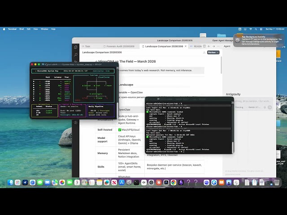The image size is (287, 215).
Task: Click the microphone icon in Antigravity chat
Action: click(x=265, y=107)
